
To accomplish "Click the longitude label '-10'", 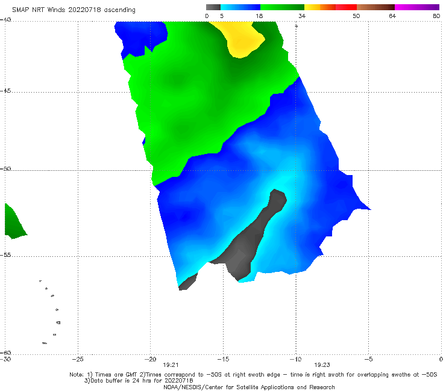I will (295, 359).
